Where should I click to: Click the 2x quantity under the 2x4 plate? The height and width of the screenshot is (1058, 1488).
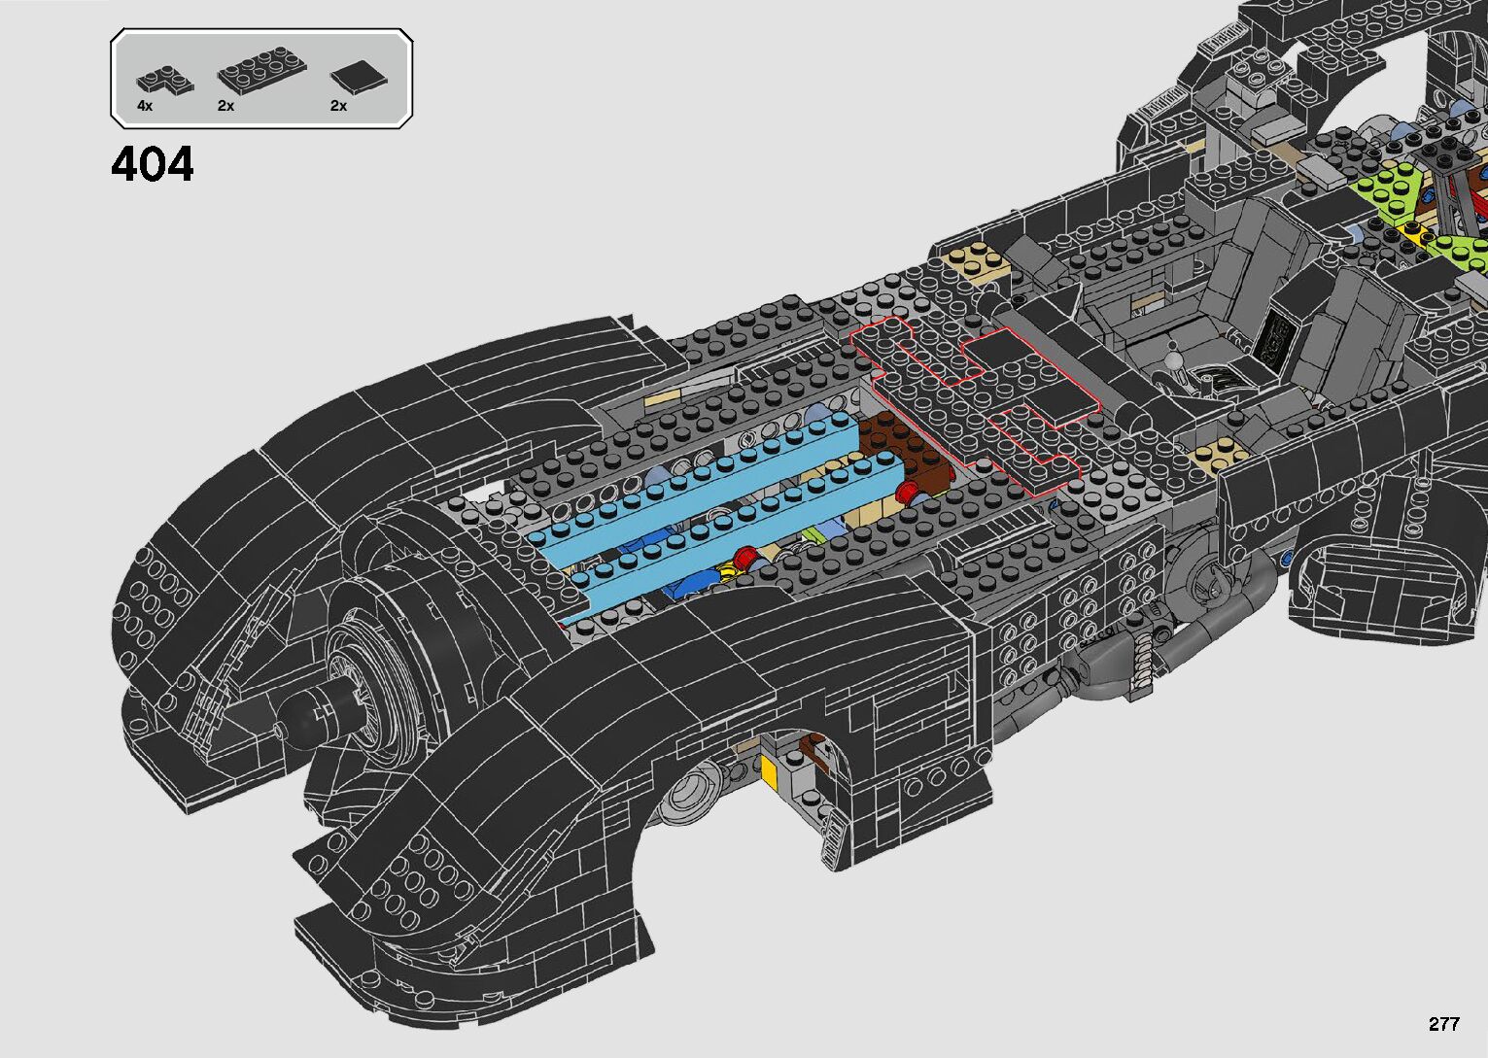(225, 105)
